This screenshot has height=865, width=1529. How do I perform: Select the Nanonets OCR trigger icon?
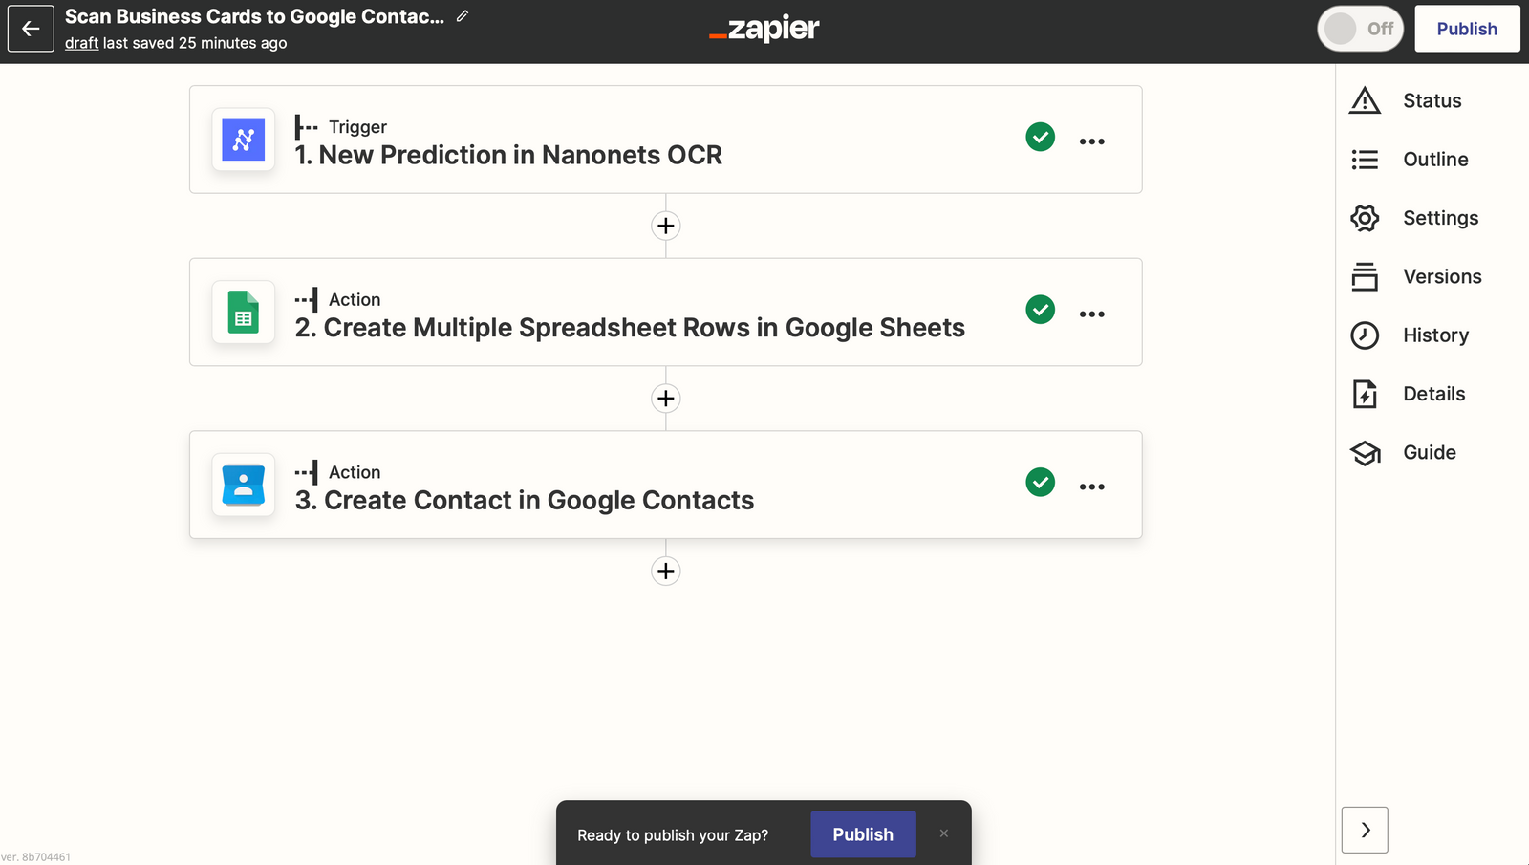click(243, 140)
